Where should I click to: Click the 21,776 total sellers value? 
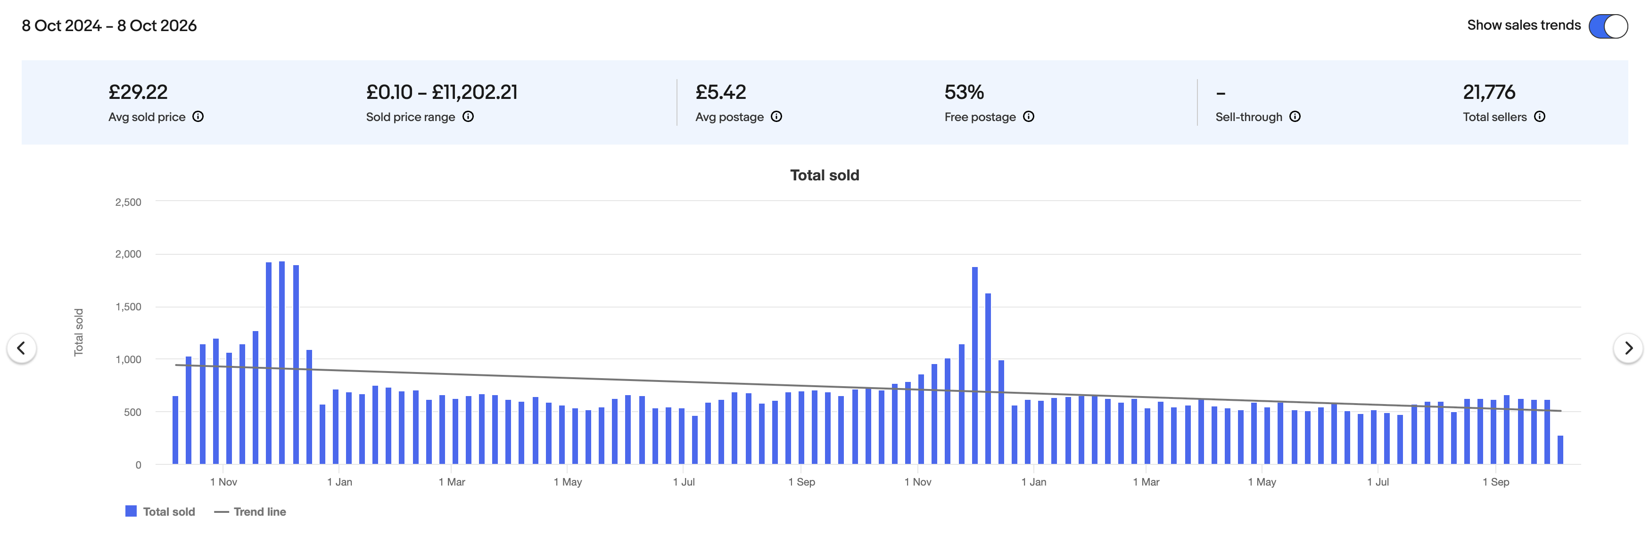[1489, 92]
